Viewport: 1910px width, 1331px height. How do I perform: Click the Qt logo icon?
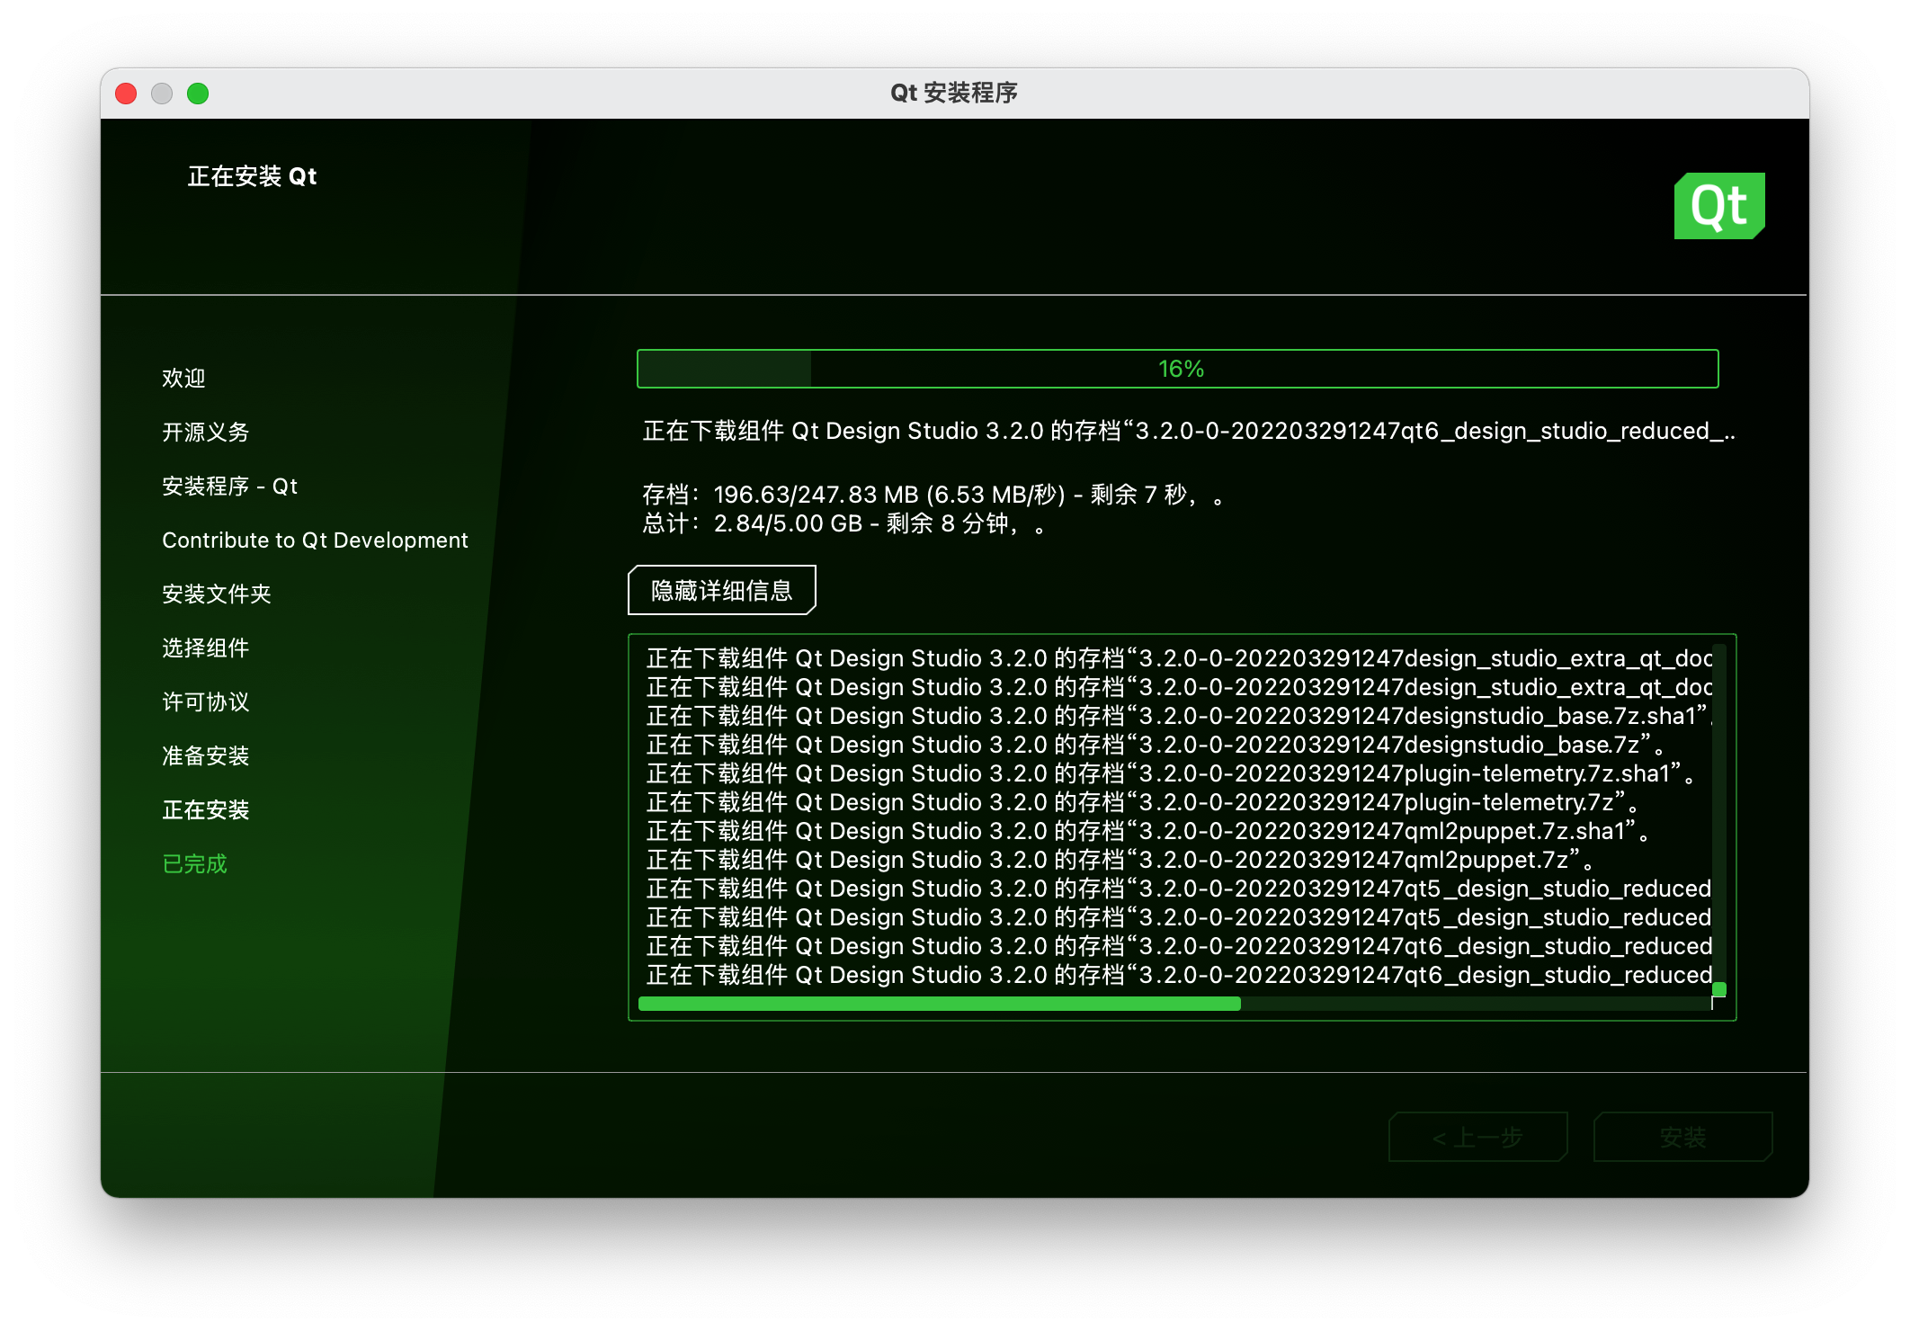pos(1718,206)
